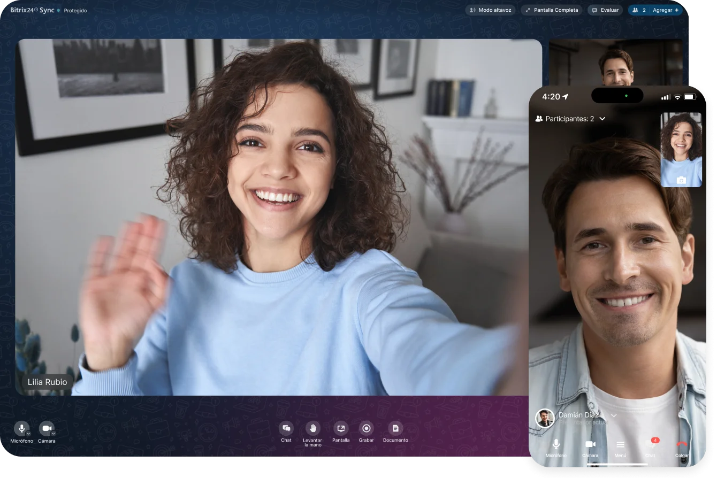
Task: Toggle the desktop Cámara on or off
Action: pyautogui.click(x=47, y=429)
